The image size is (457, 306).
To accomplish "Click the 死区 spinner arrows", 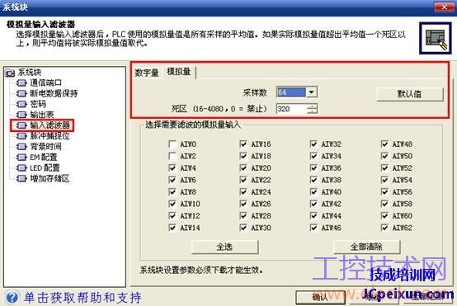I will click(312, 109).
